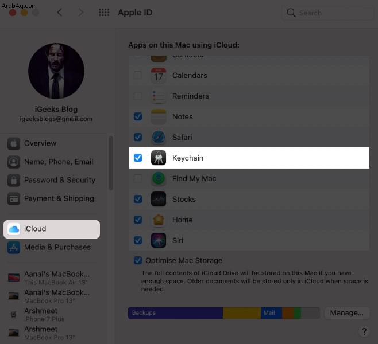
Task: Click the Siri icon in the list
Action: click(x=159, y=240)
